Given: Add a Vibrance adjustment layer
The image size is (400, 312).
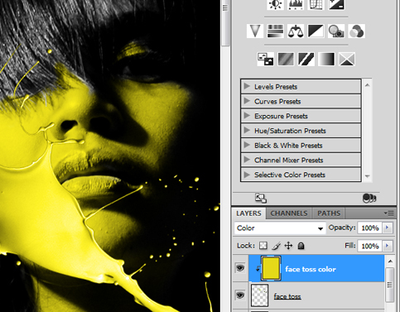Looking at the screenshot, I should tap(255, 31).
